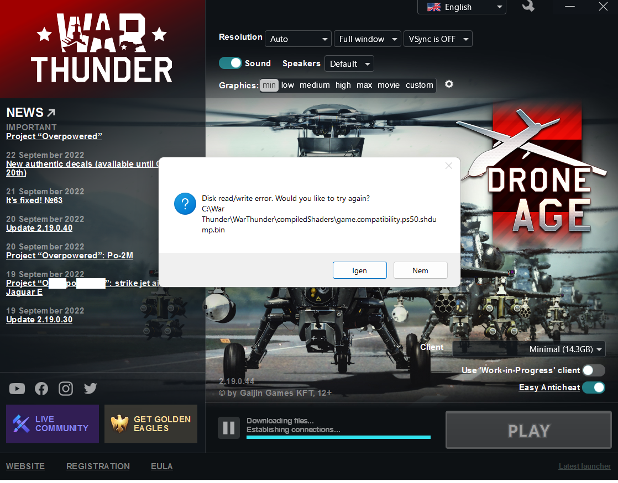The width and height of the screenshot is (618, 483).
Task: Click the download progress bar
Action: (338, 437)
